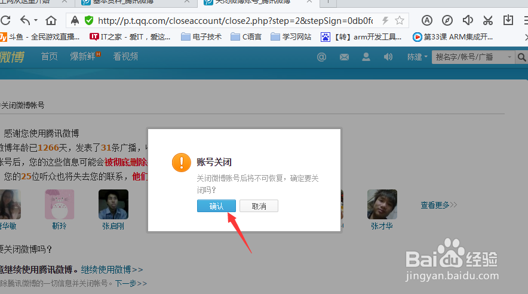Click 关闭微博帐号 breadcrumb text
Image resolution: width=528 pixels, height=294 pixels.
tap(23, 105)
